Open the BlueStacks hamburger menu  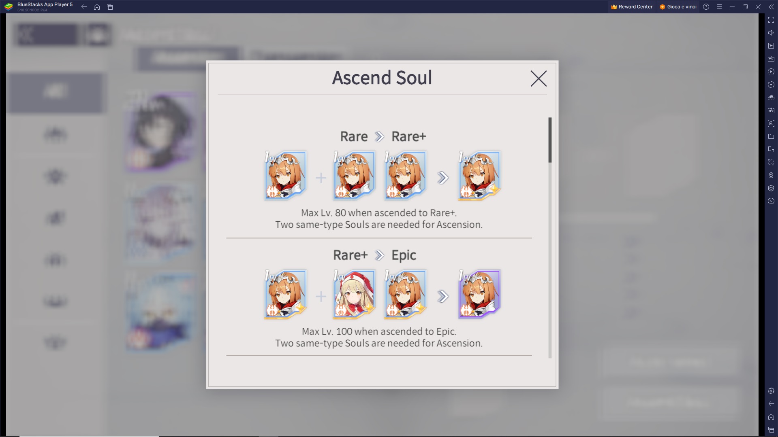coord(719,6)
